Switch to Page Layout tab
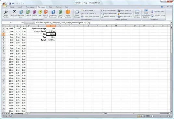 click(x=30, y=7)
